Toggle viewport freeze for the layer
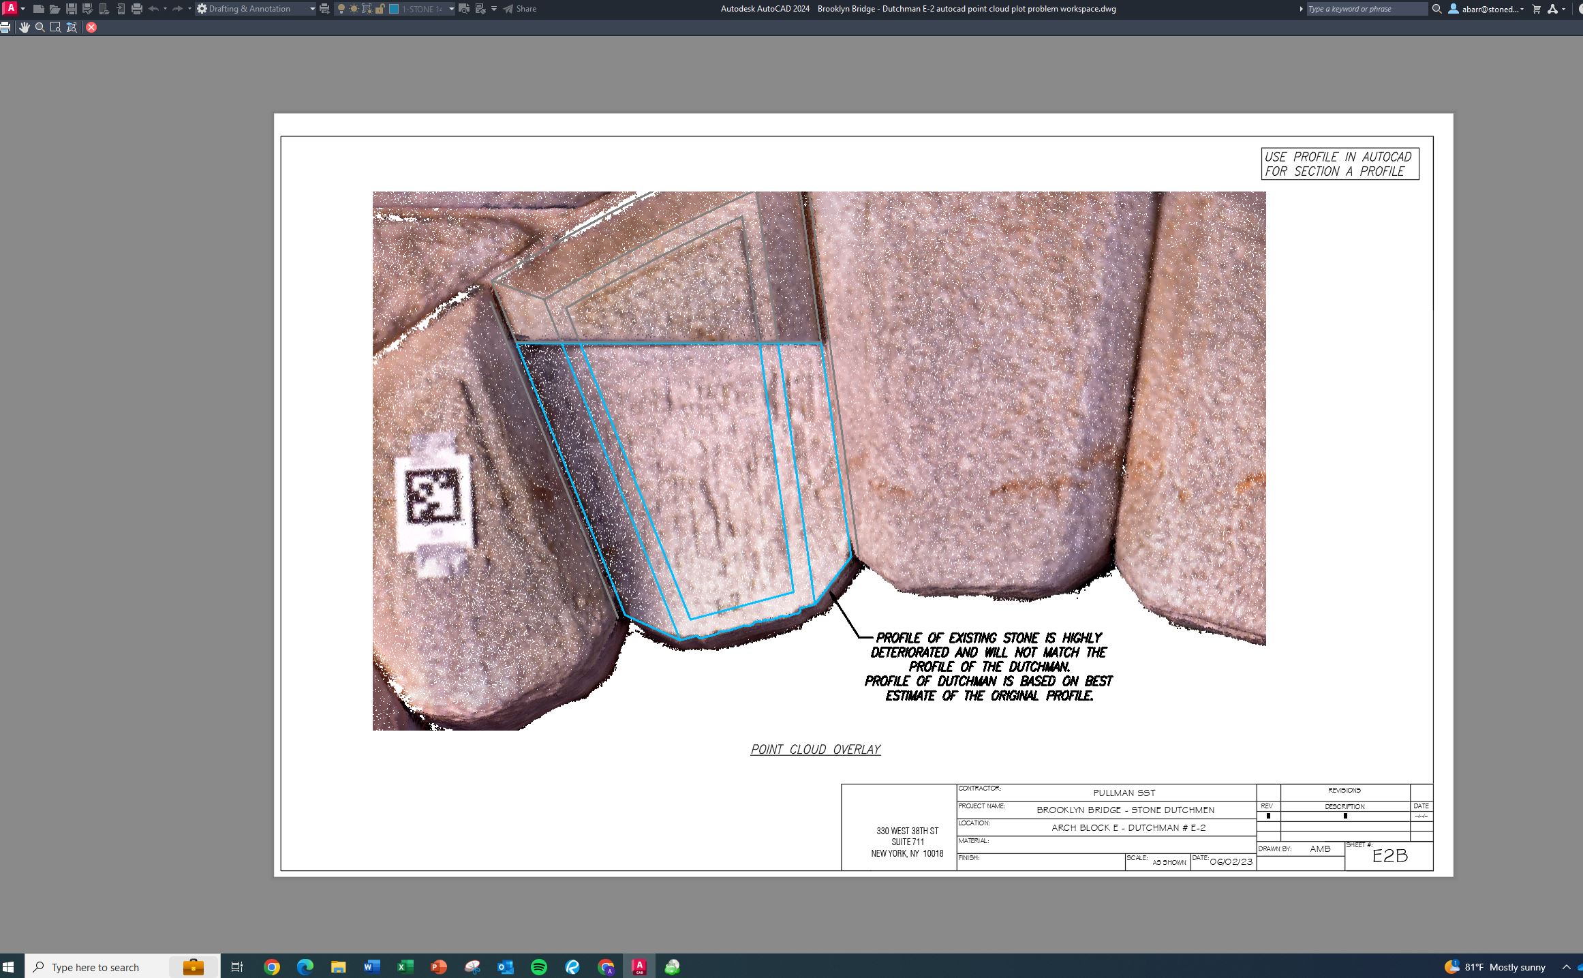 click(367, 9)
